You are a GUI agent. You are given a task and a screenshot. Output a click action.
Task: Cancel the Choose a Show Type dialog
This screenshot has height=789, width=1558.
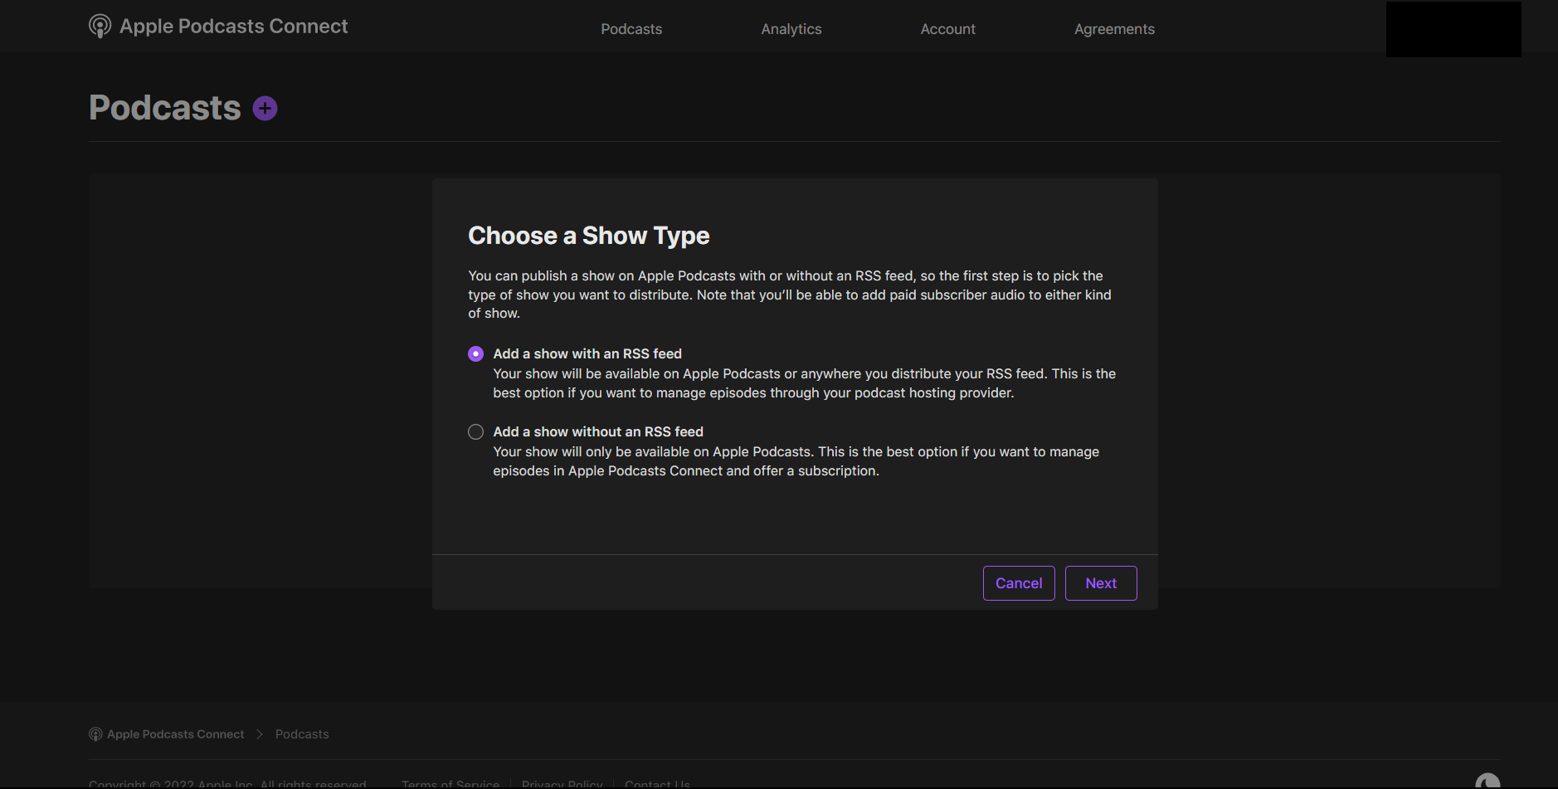point(1019,583)
